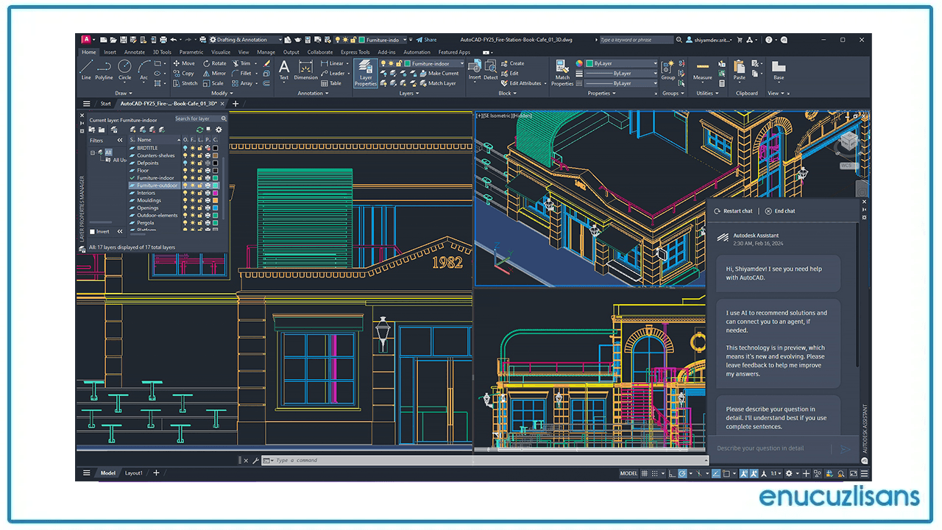Freeze the Interiors layer
The width and height of the screenshot is (942, 530).
pyautogui.click(x=193, y=193)
